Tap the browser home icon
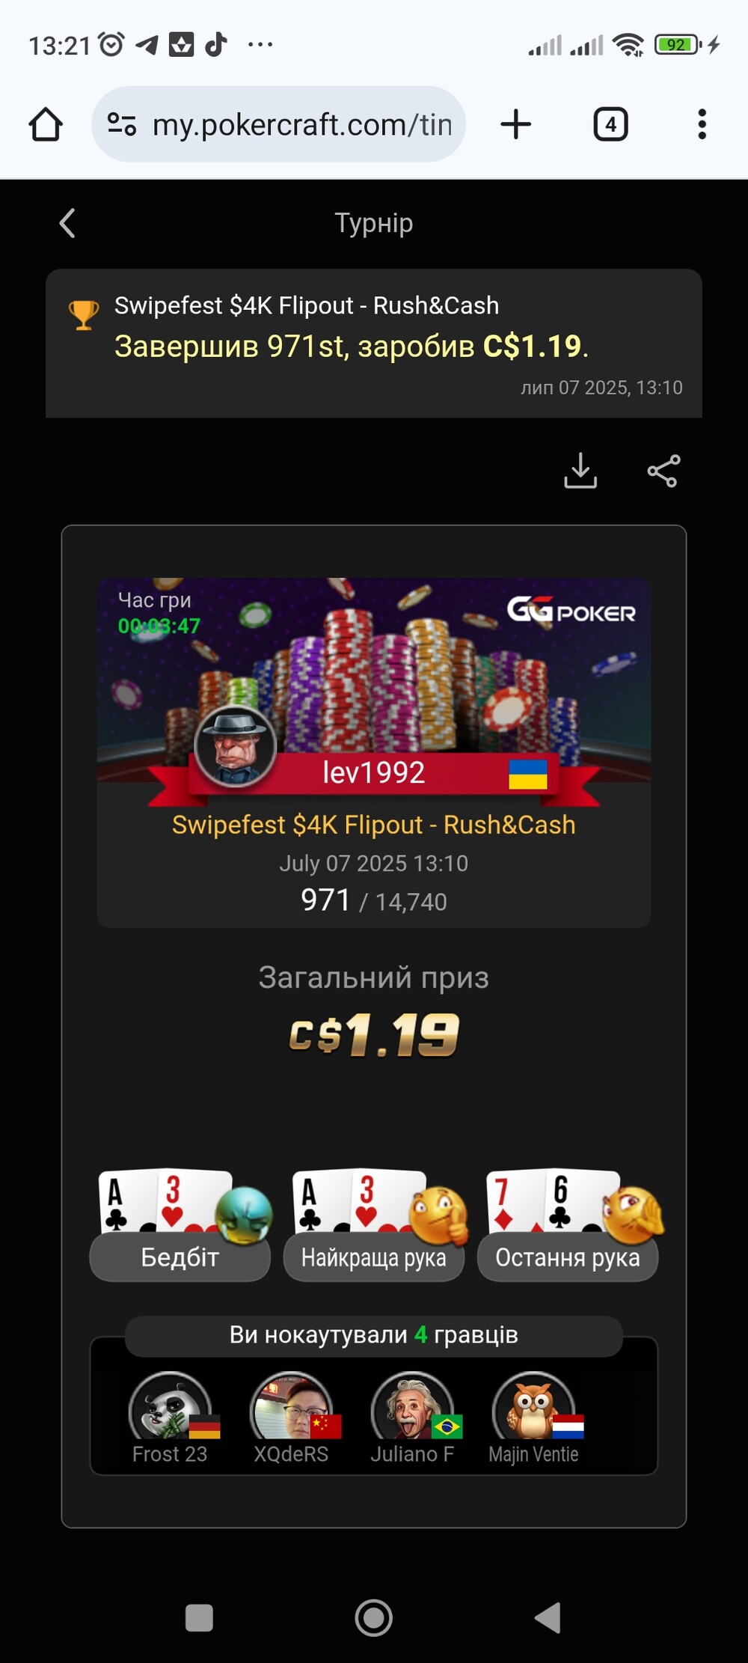 pyautogui.click(x=46, y=124)
